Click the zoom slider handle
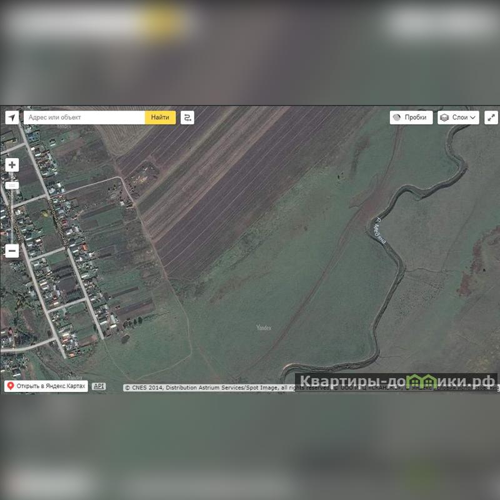This screenshot has width=500, height=500. pos(12,186)
